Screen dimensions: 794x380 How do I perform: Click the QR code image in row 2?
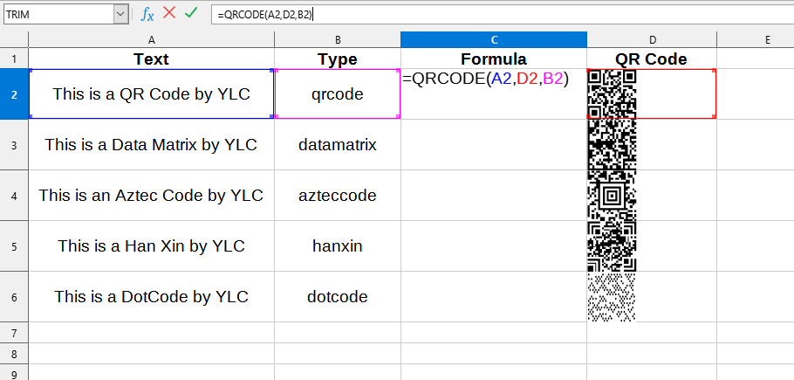click(x=612, y=93)
